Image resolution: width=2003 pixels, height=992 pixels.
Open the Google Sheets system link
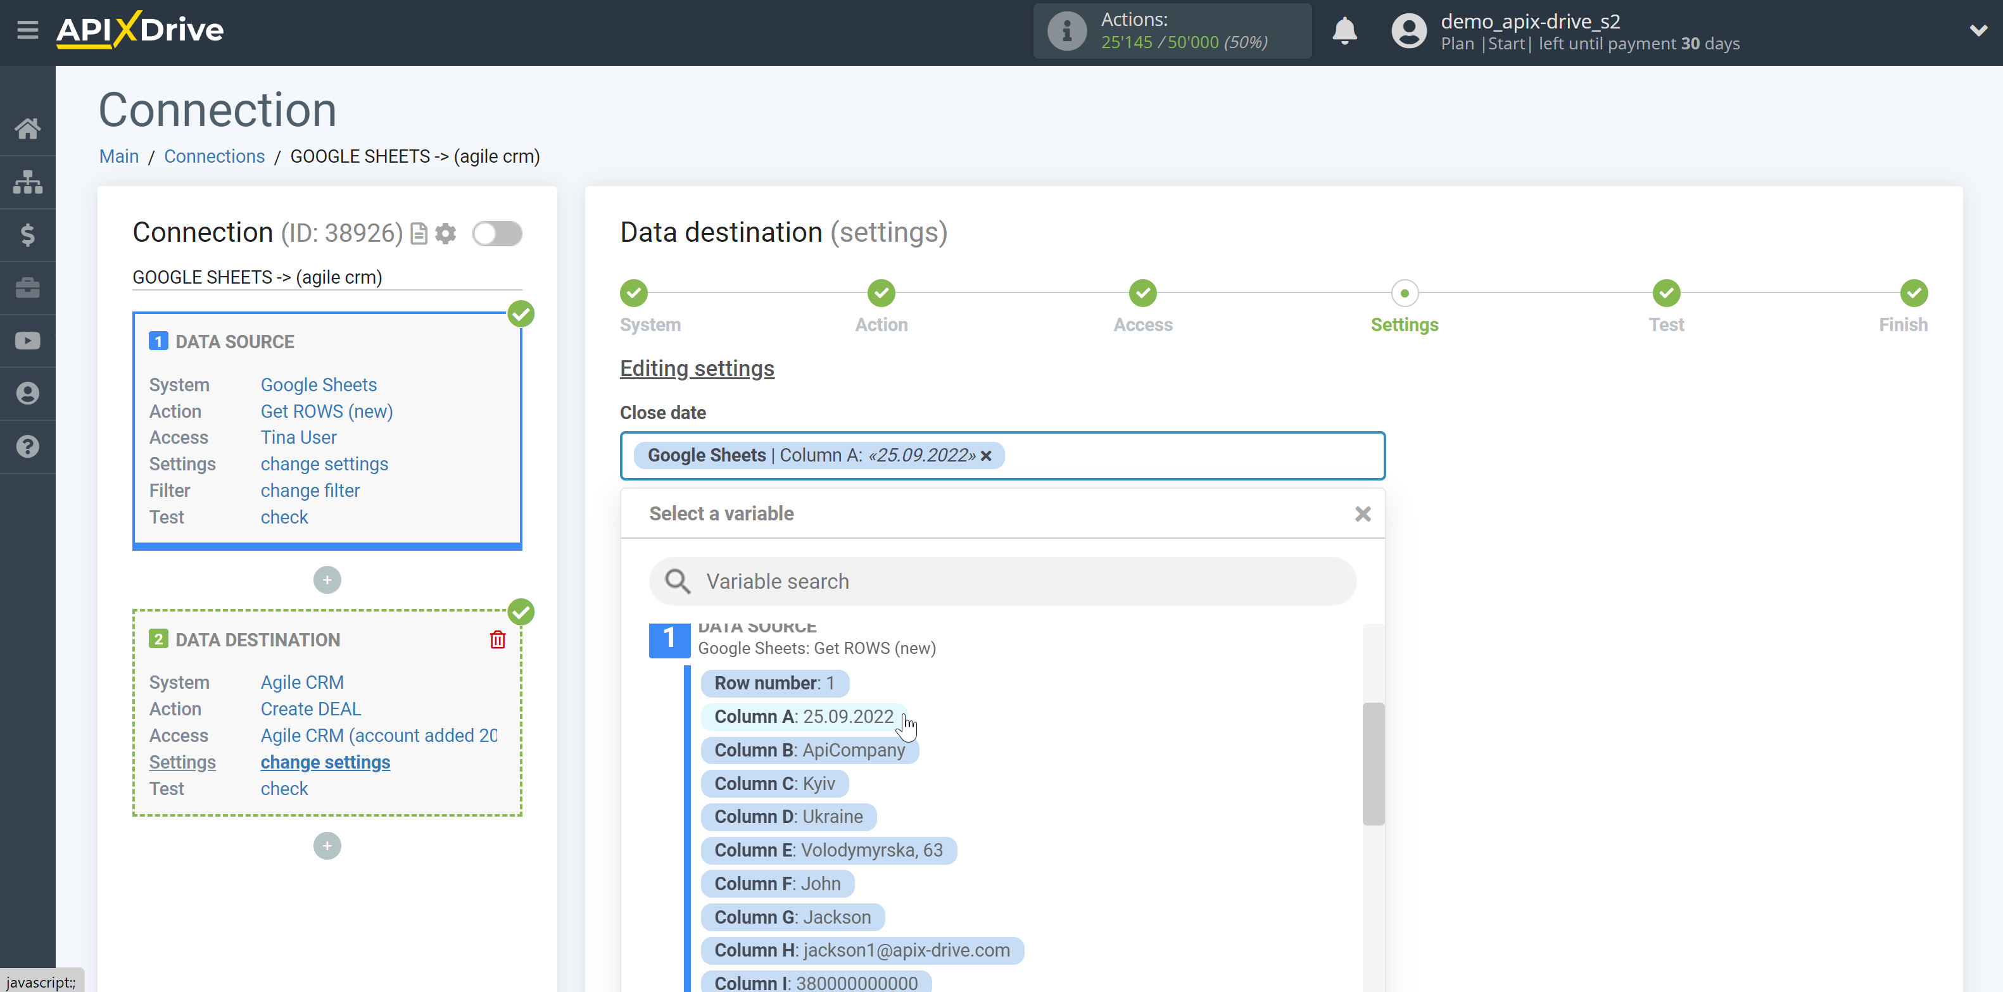click(x=319, y=385)
